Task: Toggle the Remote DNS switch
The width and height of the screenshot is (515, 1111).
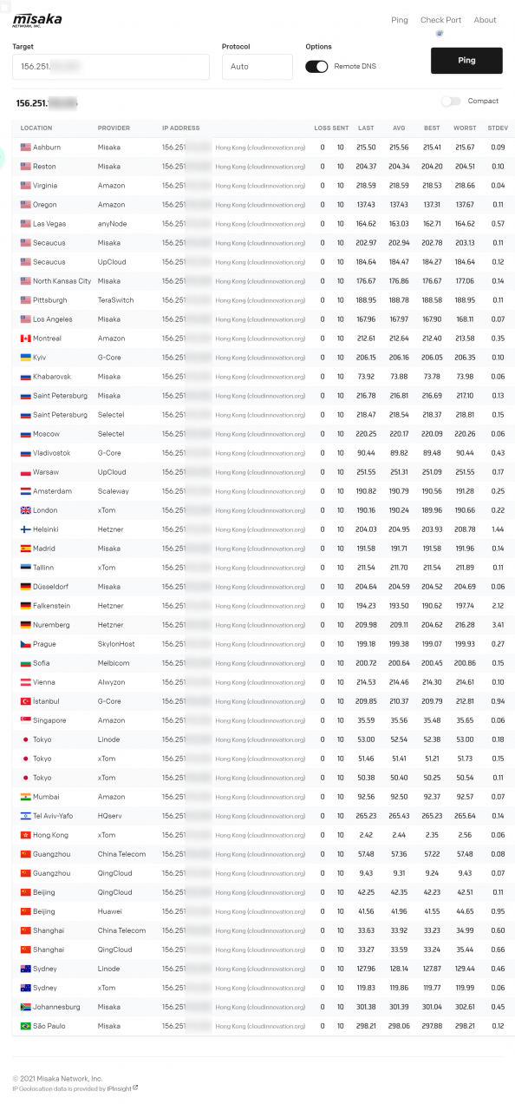Action: [316, 66]
